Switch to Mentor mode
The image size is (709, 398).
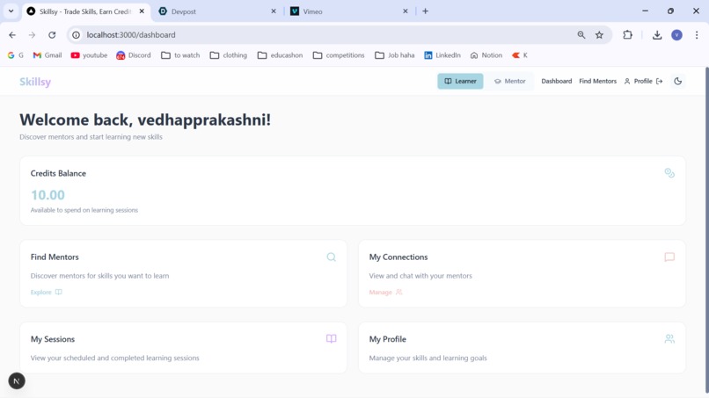(x=509, y=82)
